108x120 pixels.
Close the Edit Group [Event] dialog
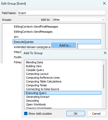pyautogui.click(x=104, y=3)
